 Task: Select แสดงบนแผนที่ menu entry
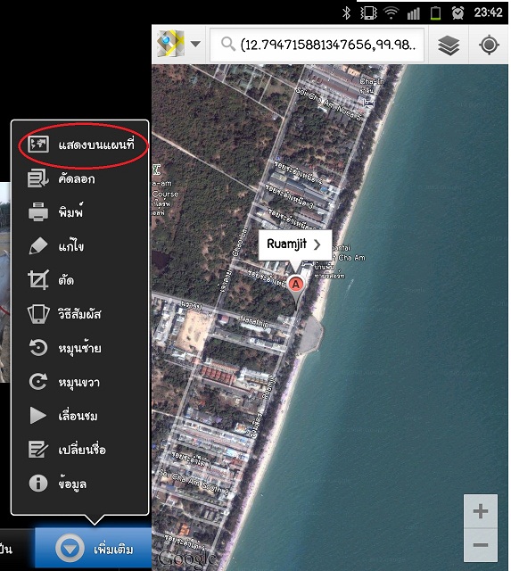click(81, 145)
